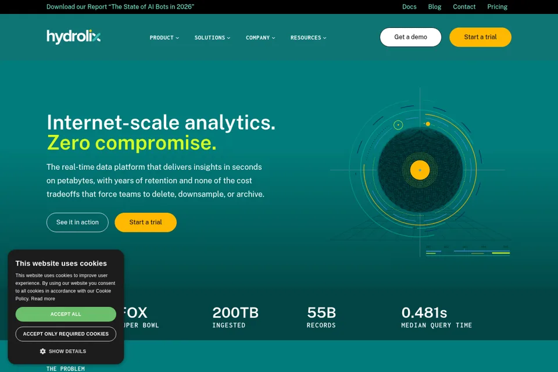Click See it in action button
Image resolution: width=558 pixels, height=372 pixels.
pos(77,223)
